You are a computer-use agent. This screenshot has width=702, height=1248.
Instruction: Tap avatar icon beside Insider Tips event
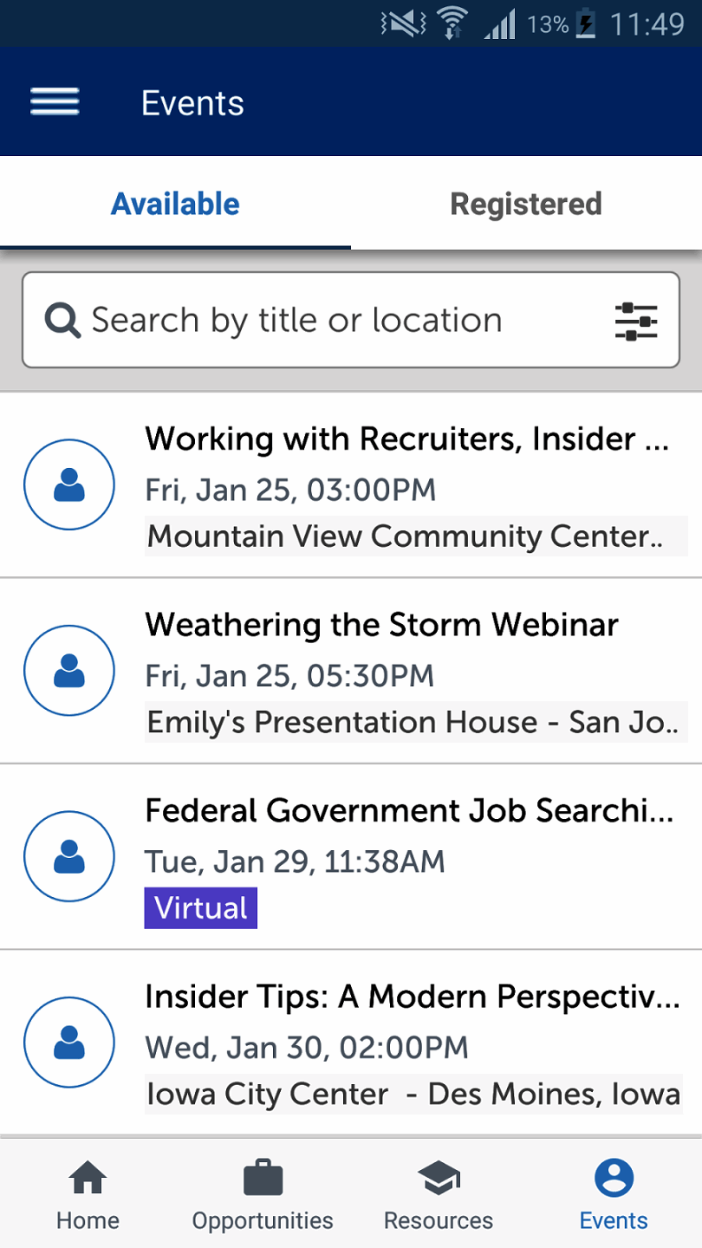pyautogui.click(x=69, y=1043)
